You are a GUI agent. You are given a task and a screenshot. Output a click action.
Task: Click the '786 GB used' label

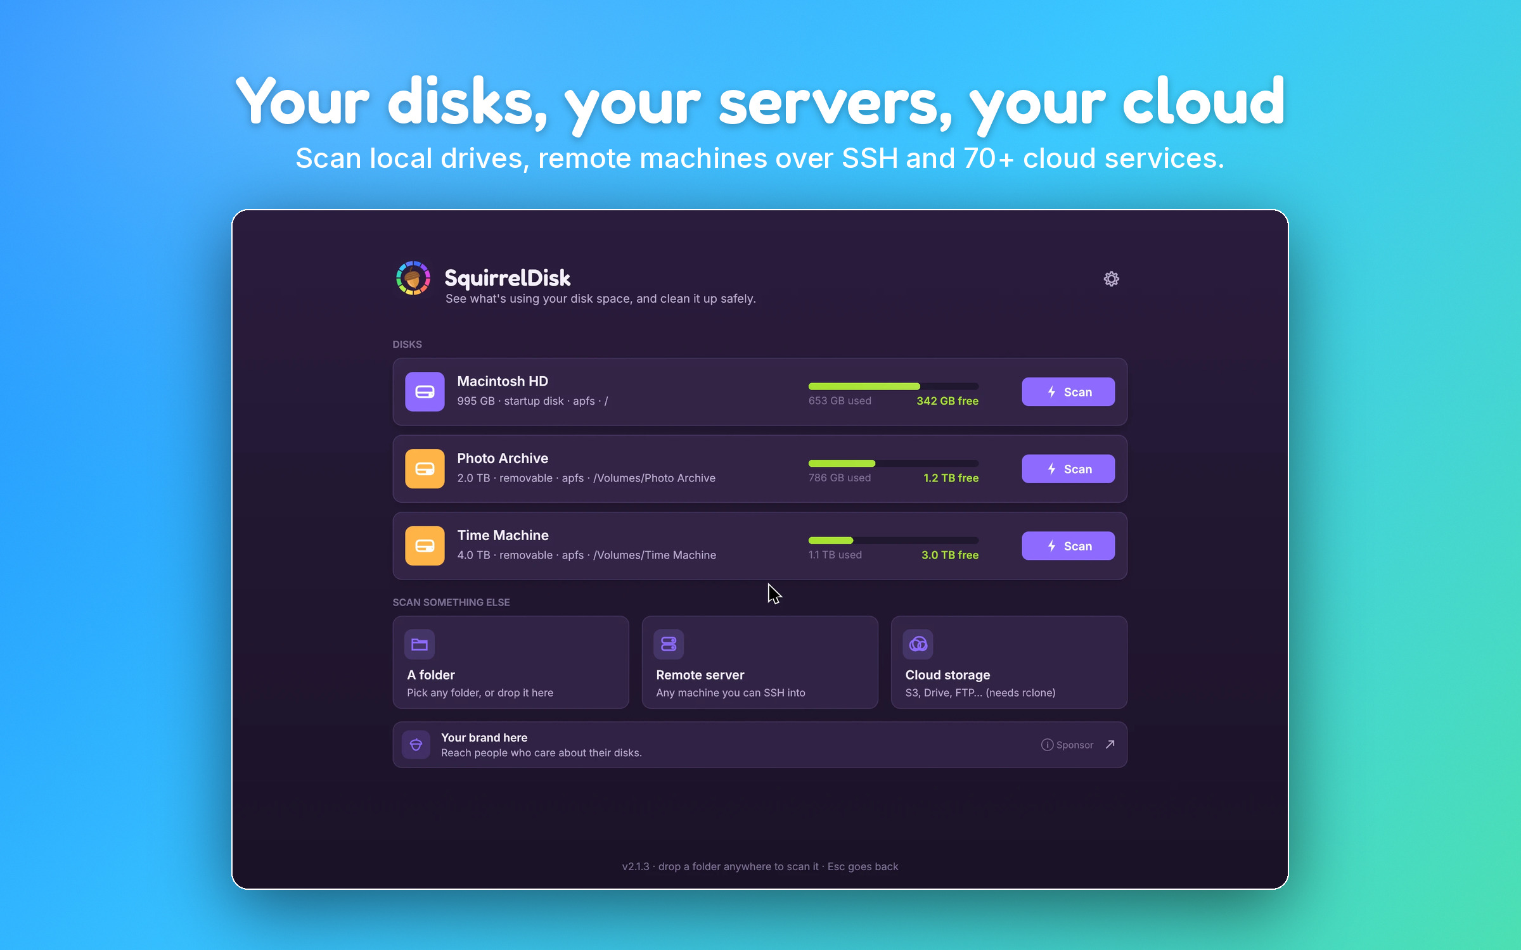(x=840, y=478)
